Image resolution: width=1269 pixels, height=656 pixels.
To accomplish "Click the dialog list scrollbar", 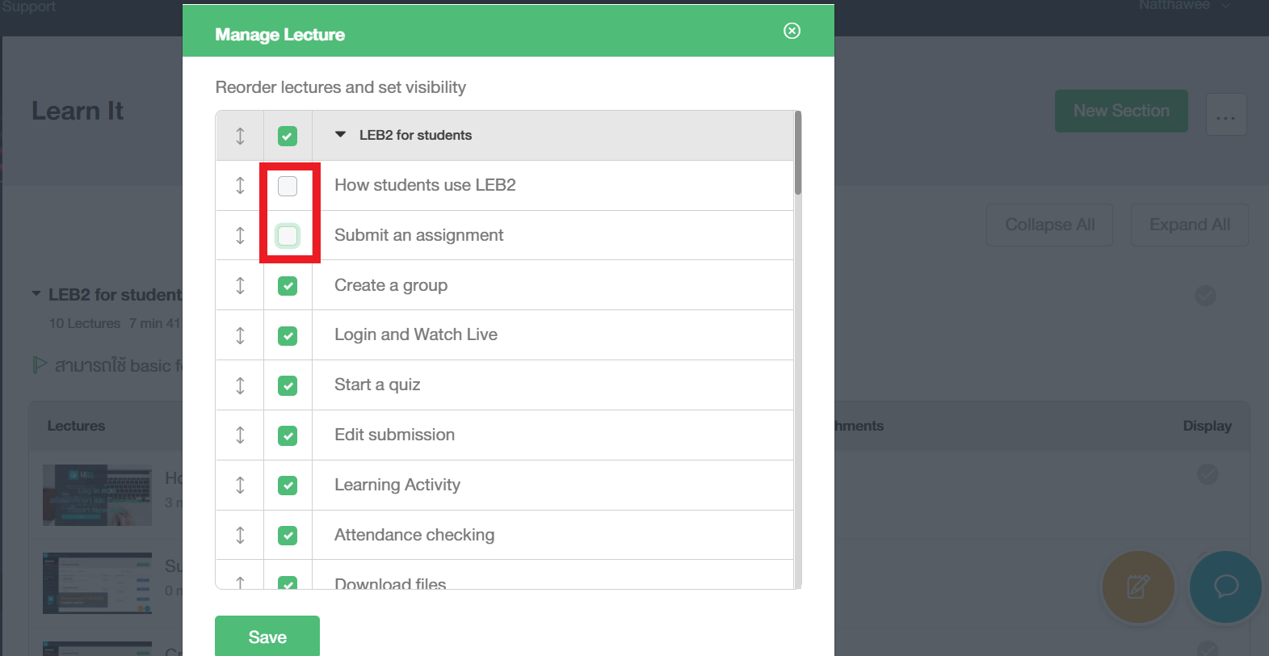I will 798,153.
